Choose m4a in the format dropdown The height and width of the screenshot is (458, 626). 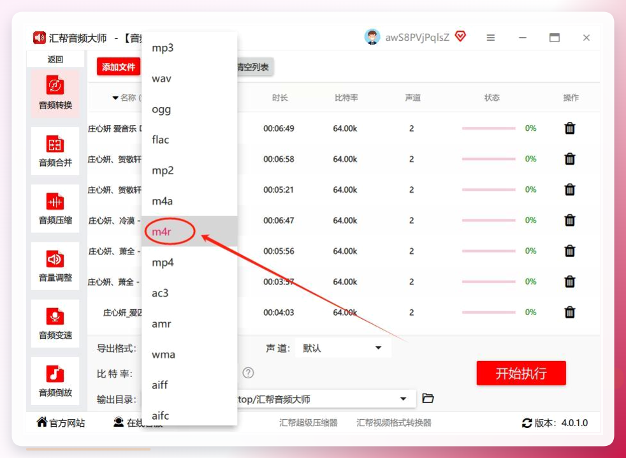pyautogui.click(x=189, y=201)
